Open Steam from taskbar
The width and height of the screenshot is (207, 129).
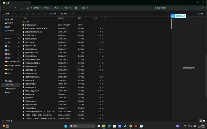(125, 126)
